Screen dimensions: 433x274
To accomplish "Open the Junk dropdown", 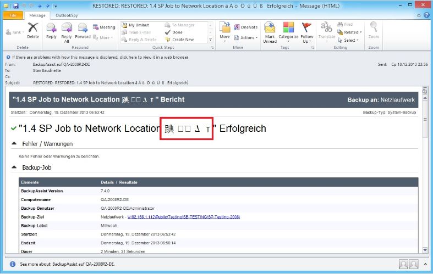I will (x=15, y=32).
